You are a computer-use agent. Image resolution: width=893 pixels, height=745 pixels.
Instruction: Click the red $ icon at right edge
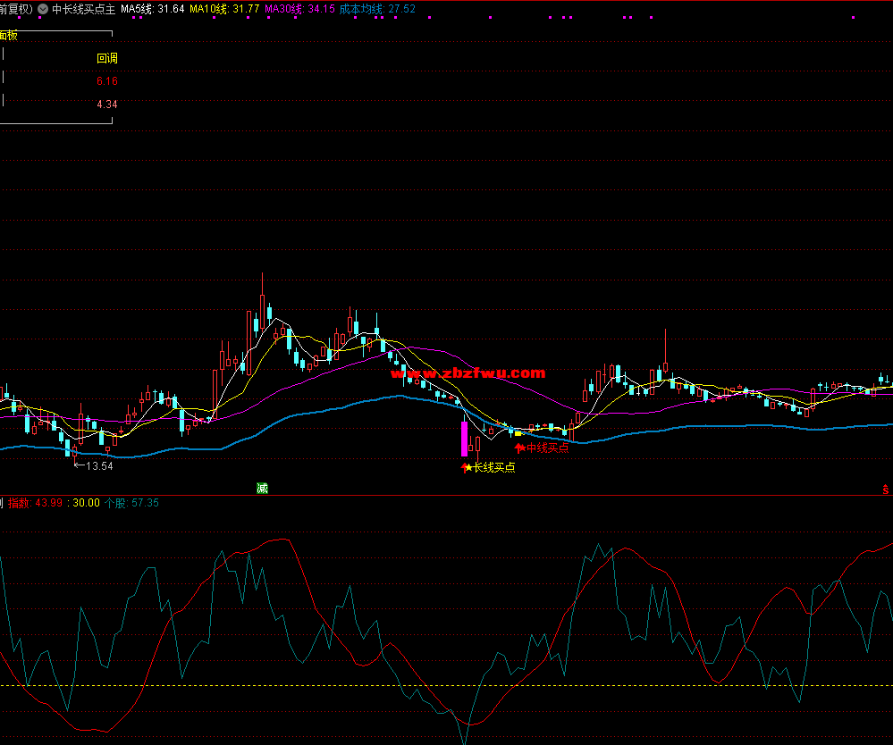(x=885, y=489)
